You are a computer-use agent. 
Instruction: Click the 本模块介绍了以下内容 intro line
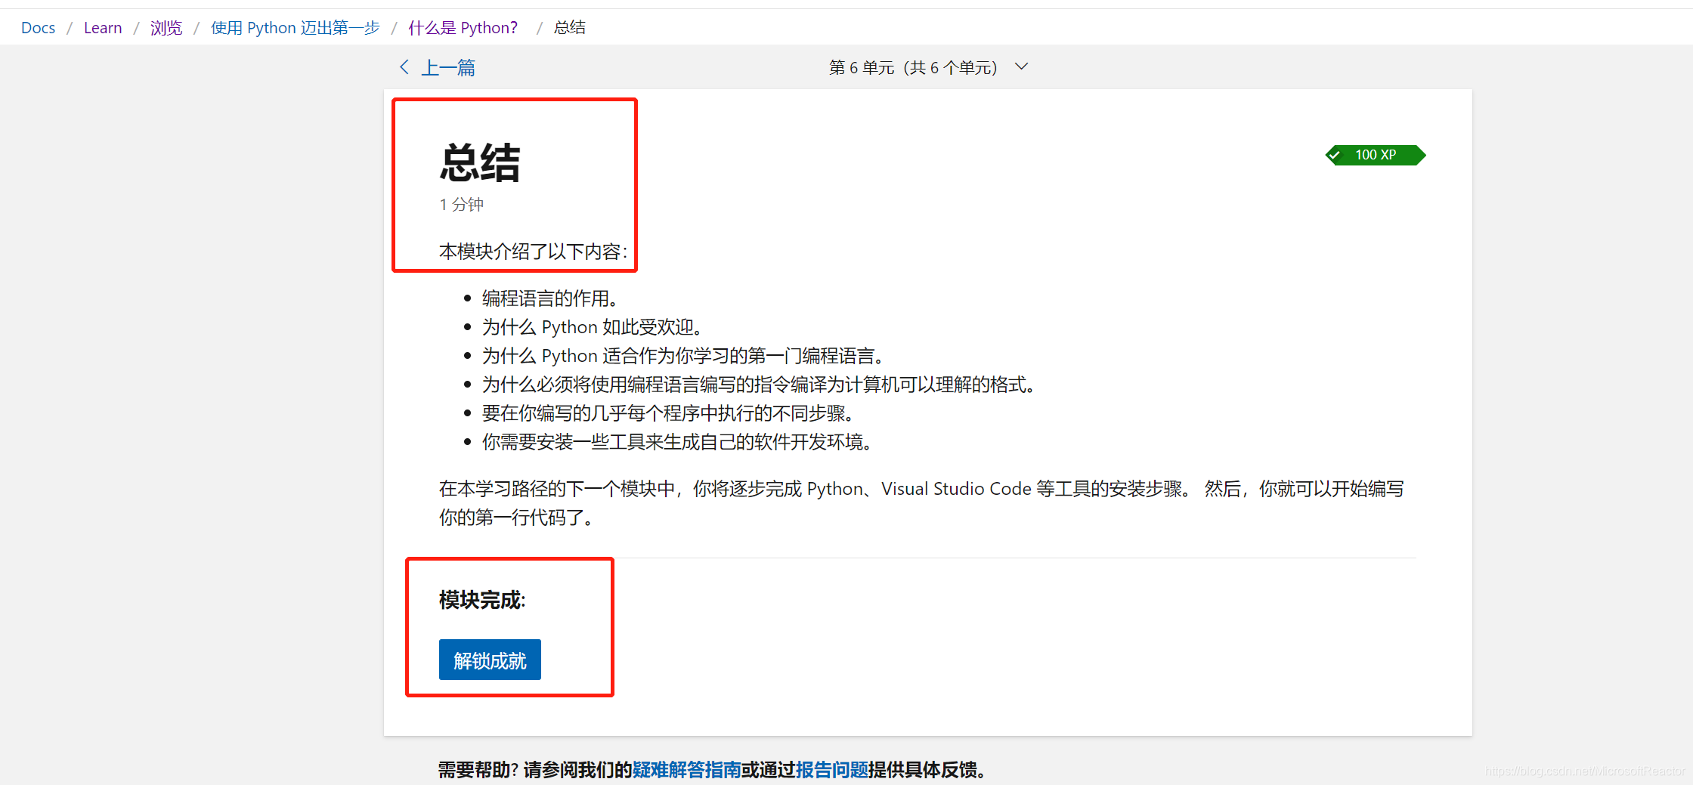pos(534,252)
